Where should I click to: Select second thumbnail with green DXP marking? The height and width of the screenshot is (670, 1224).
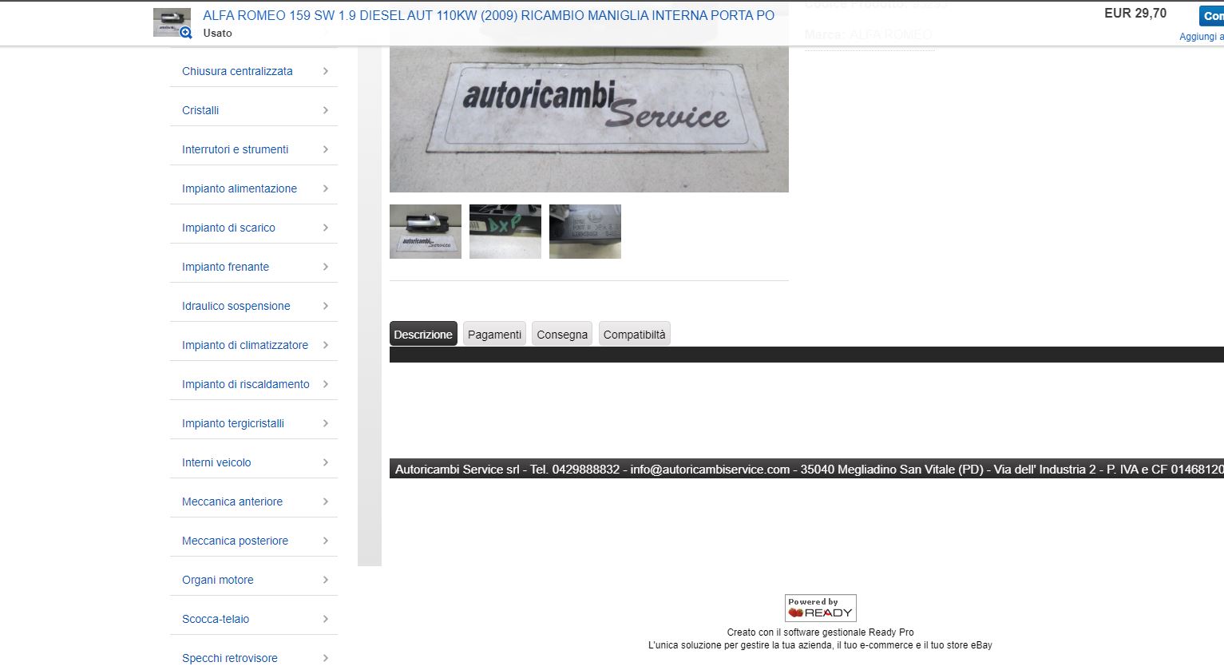coord(505,232)
